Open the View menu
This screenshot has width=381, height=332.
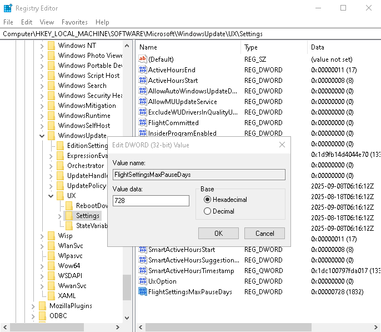[x=47, y=22]
